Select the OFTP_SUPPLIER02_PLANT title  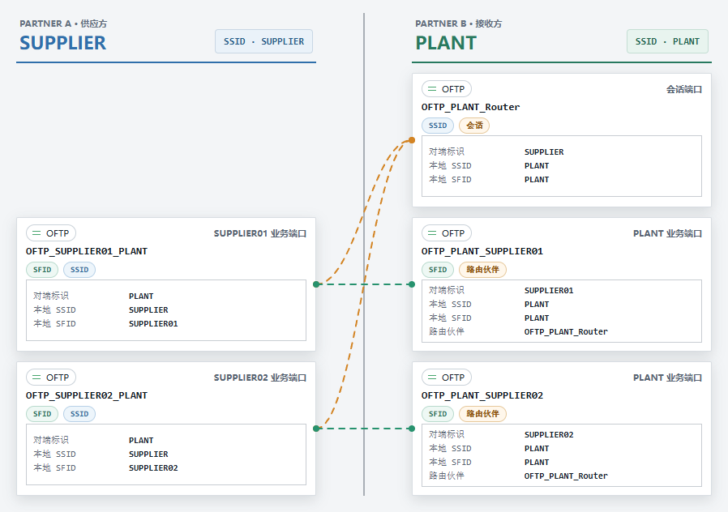87,395
